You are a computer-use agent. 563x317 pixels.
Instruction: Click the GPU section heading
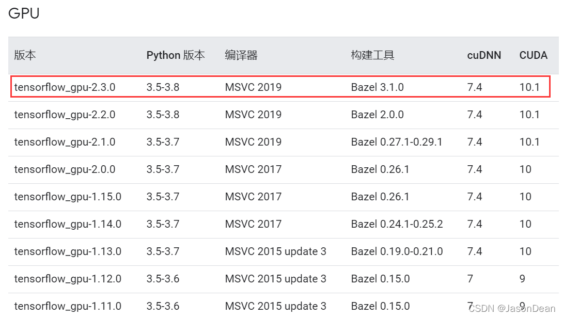coord(24,13)
